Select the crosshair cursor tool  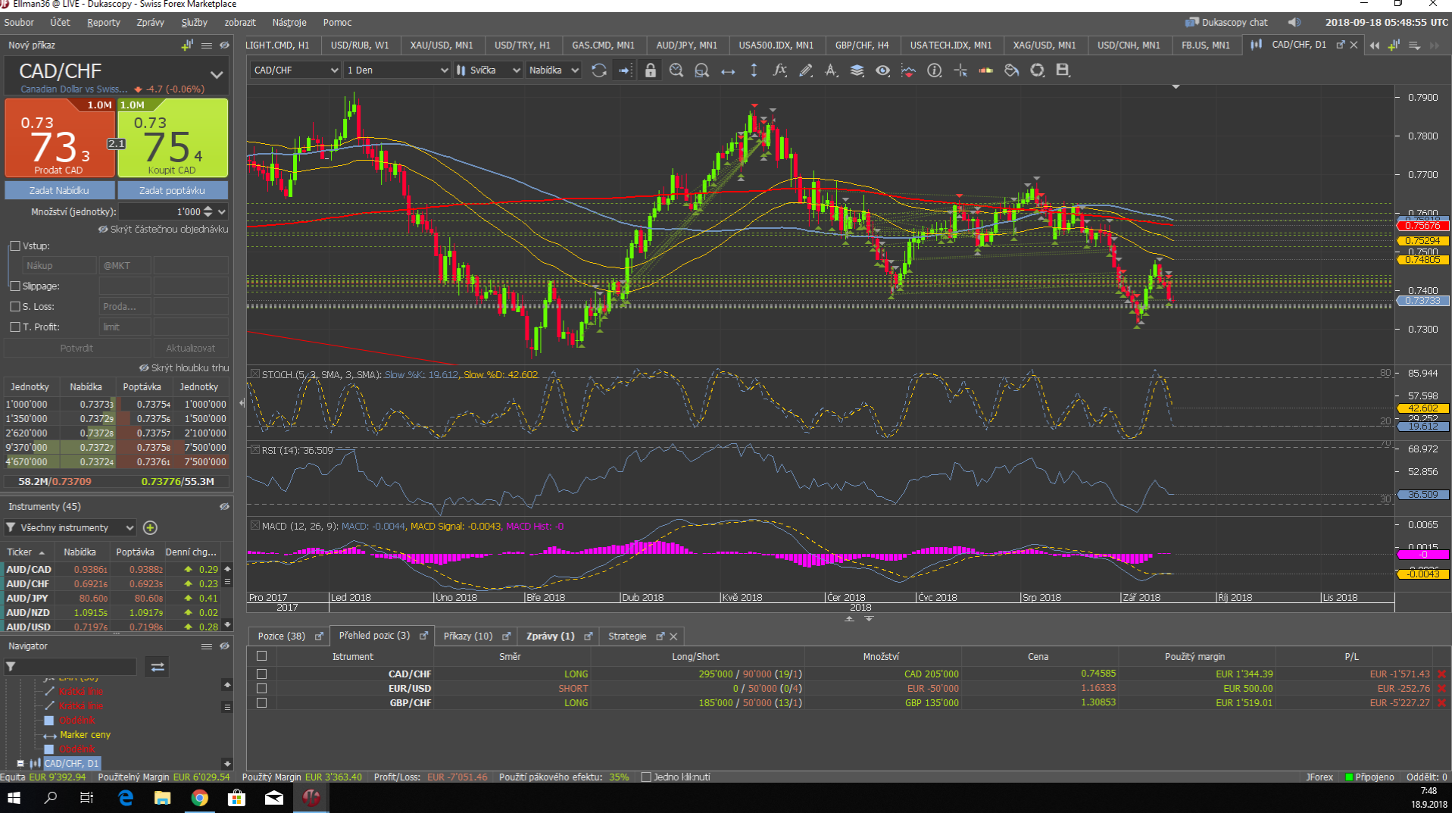(960, 70)
